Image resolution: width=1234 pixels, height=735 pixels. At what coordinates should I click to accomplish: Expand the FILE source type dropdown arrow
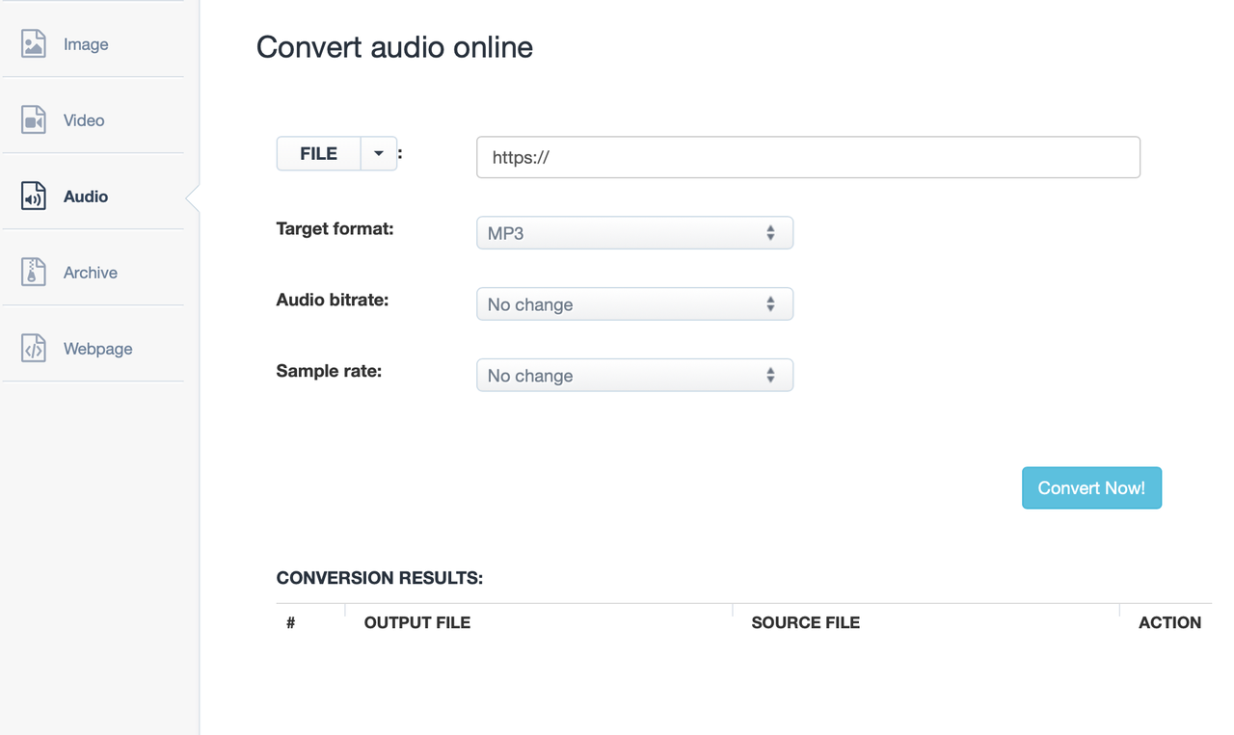coord(378,153)
